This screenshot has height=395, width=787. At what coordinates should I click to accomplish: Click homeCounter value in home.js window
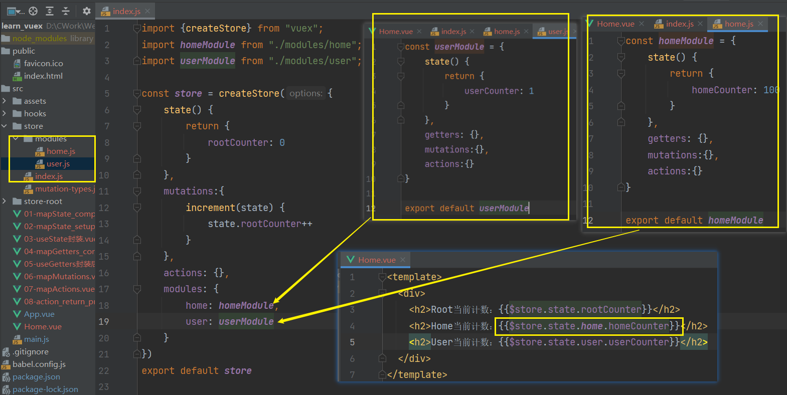tap(771, 90)
